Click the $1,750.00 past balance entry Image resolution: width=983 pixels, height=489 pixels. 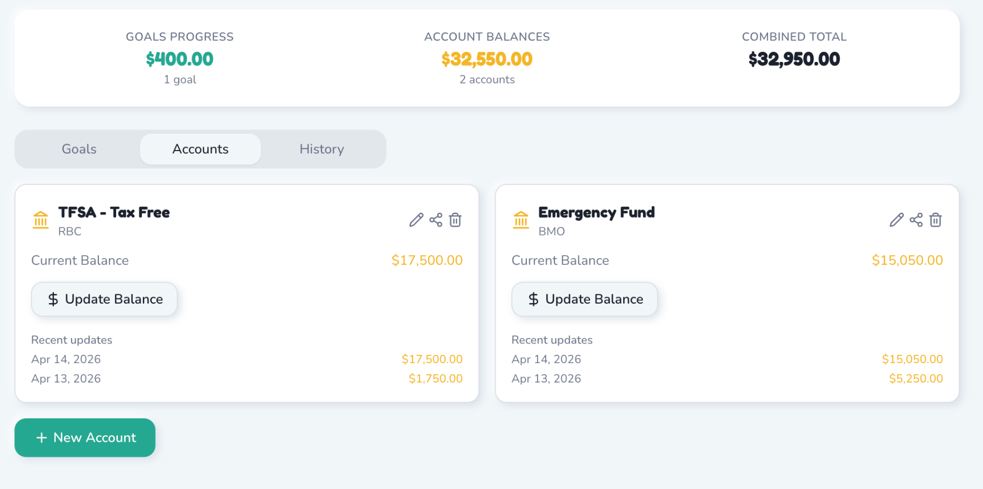(x=436, y=379)
